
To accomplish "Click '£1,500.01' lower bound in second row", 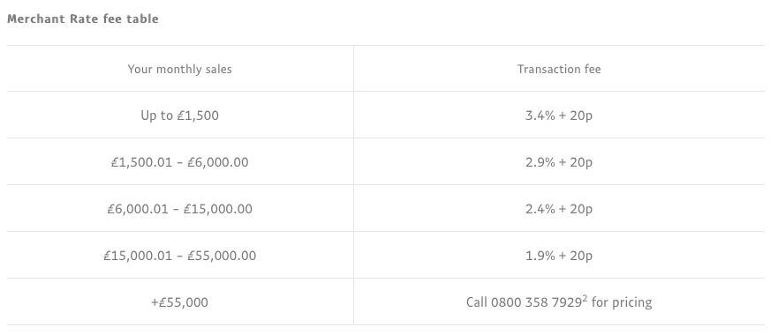I will [x=141, y=162].
